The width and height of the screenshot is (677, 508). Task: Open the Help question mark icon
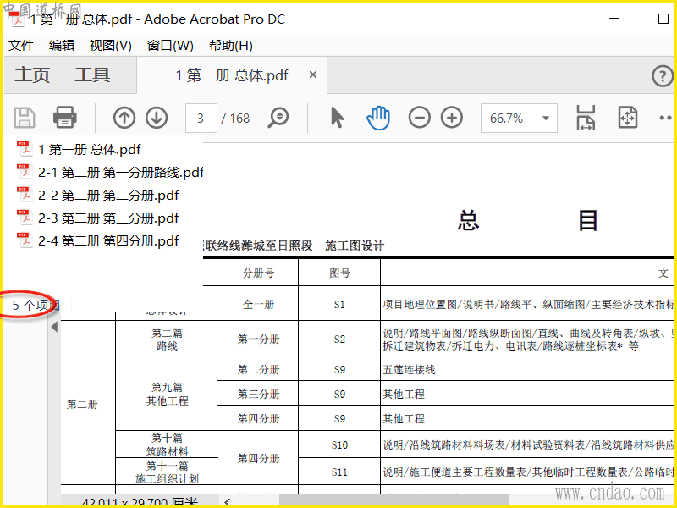[x=662, y=76]
